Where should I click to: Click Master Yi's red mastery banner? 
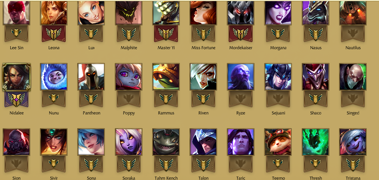[x=166, y=33]
